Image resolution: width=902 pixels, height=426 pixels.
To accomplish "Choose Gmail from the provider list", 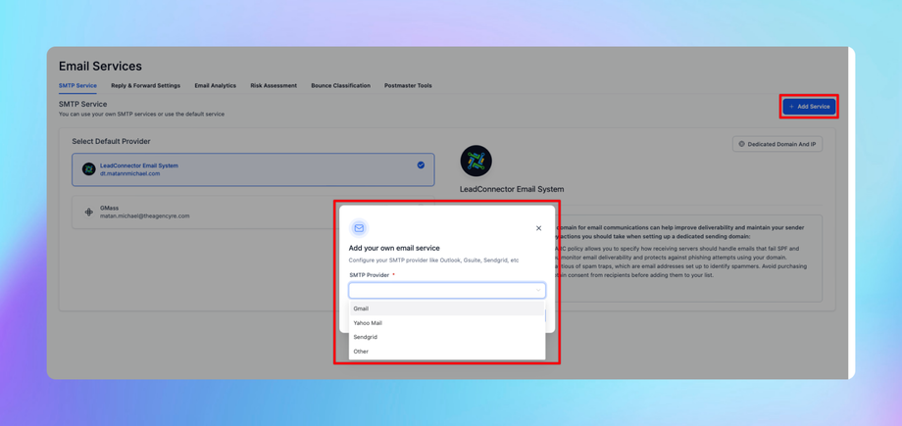I will pyautogui.click(x=447, y=308).
